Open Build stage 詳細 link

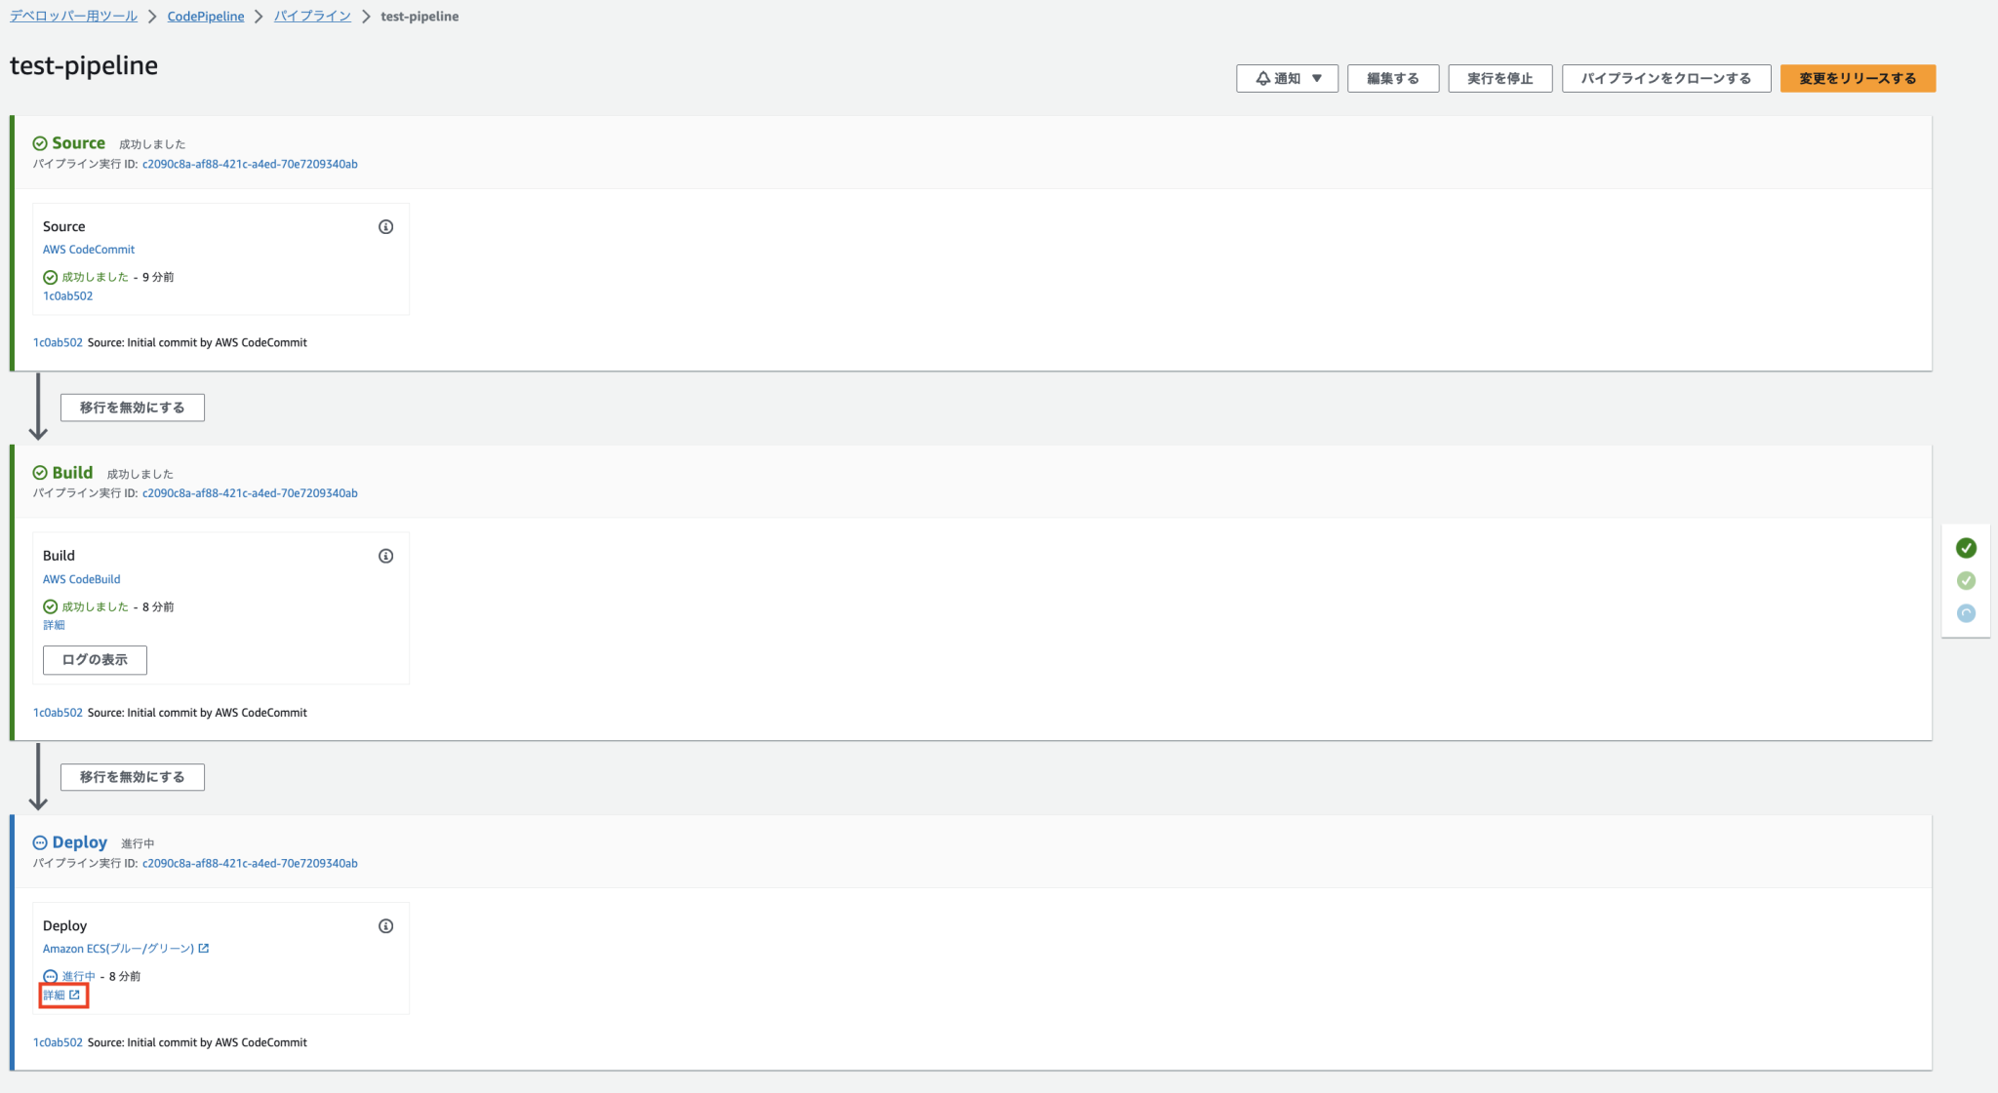pos(54,625)
